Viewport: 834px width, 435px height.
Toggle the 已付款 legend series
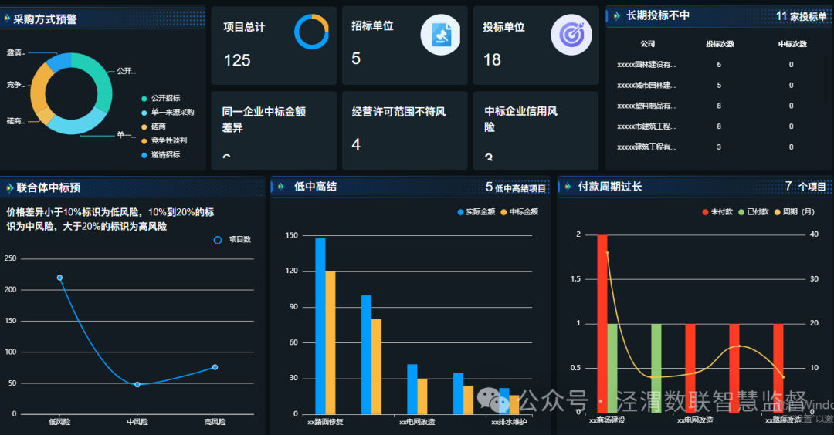tap(754, 212)
